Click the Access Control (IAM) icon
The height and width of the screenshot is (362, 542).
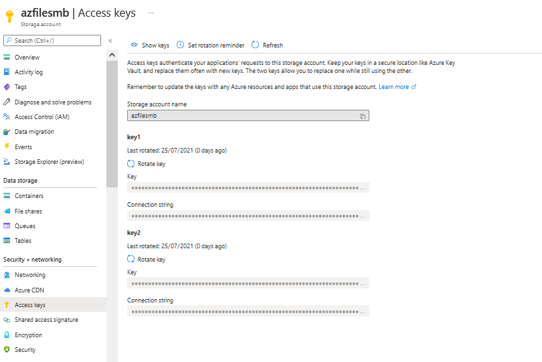coord(7,117)
